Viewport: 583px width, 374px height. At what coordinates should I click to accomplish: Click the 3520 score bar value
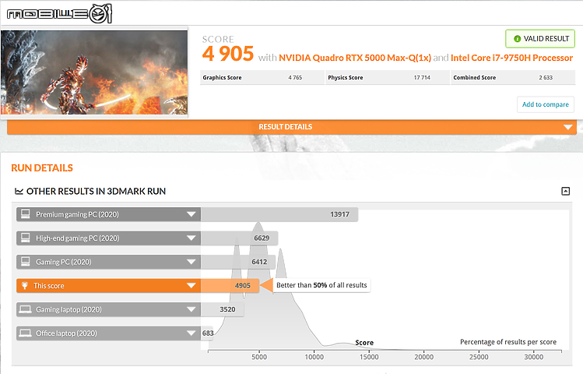(x=227, y=309)
